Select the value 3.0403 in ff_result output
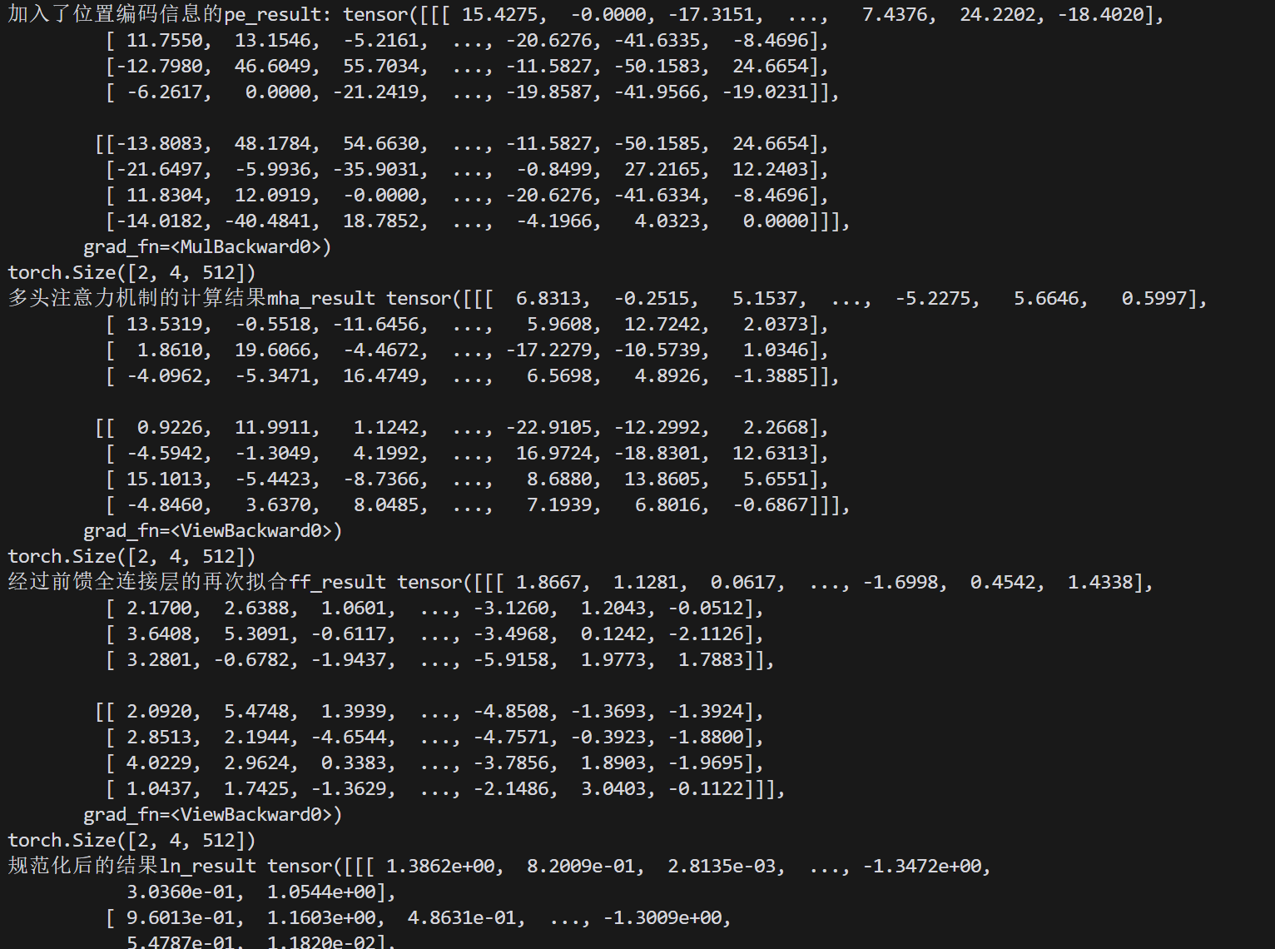 (x=613, y=788)
